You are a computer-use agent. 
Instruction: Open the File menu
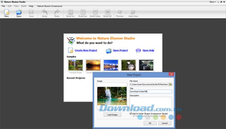pyautogui.click(x=3, y=6)
